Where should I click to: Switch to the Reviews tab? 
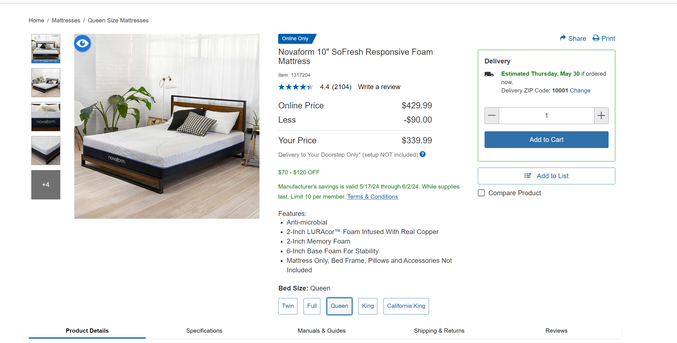556,331
